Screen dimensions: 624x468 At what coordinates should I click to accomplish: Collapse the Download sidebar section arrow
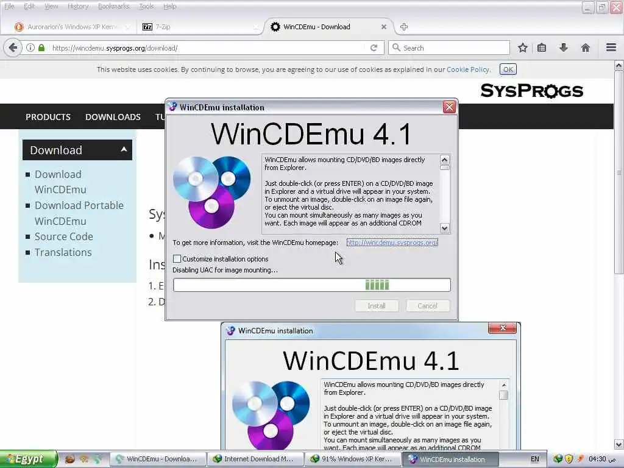[x=124, y=149]
